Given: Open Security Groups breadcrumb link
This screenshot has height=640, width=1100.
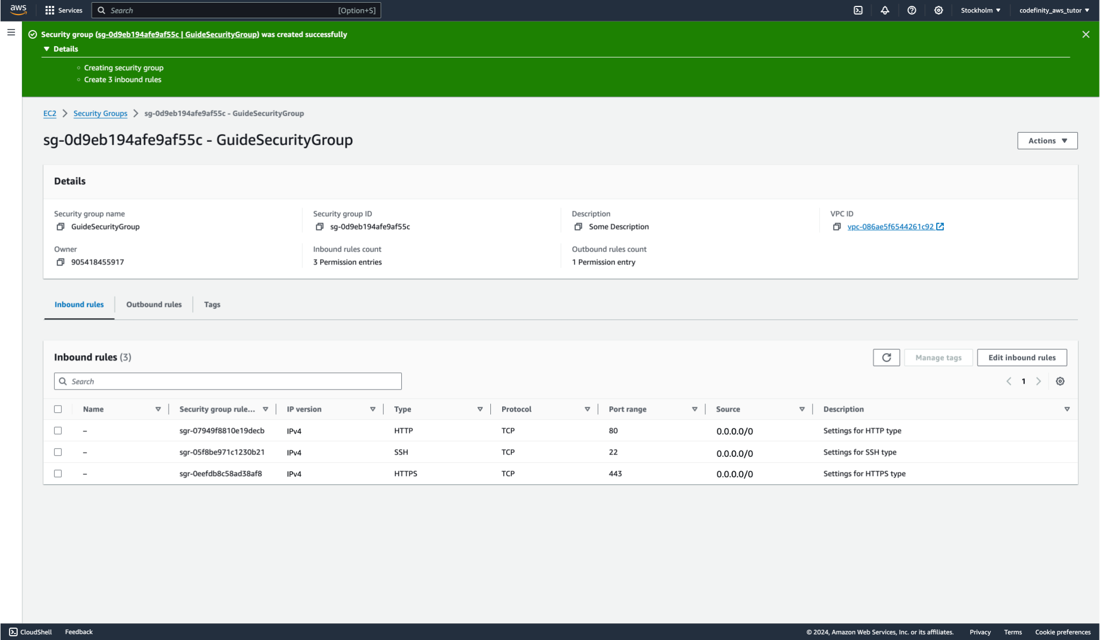Looking at the screenshot, I should click(100, 113).
